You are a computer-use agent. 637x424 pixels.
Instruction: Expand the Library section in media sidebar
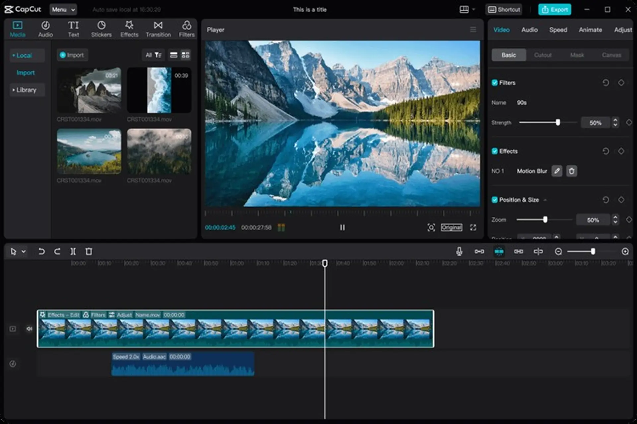27,90
